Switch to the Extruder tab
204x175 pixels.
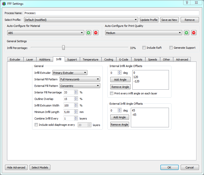(x=15, y=60)
